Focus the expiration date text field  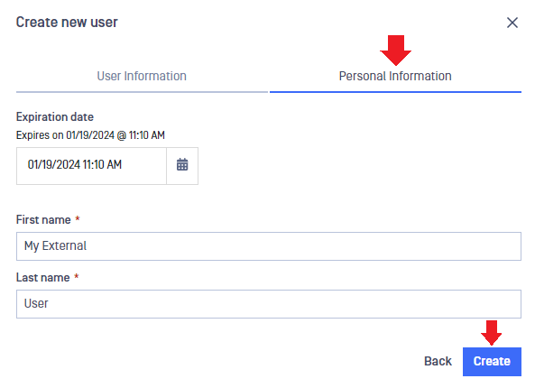click(x=91, y=166)
